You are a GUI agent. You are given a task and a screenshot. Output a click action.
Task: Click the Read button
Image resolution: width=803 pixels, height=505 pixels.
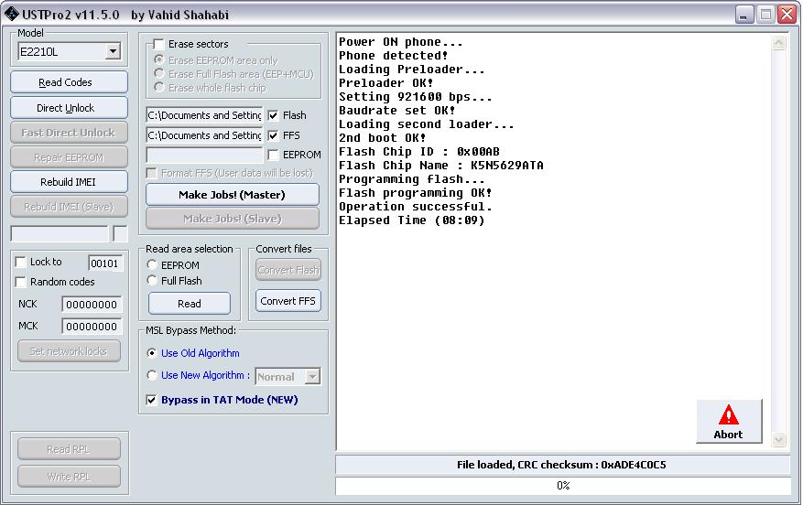coord(189,304)
